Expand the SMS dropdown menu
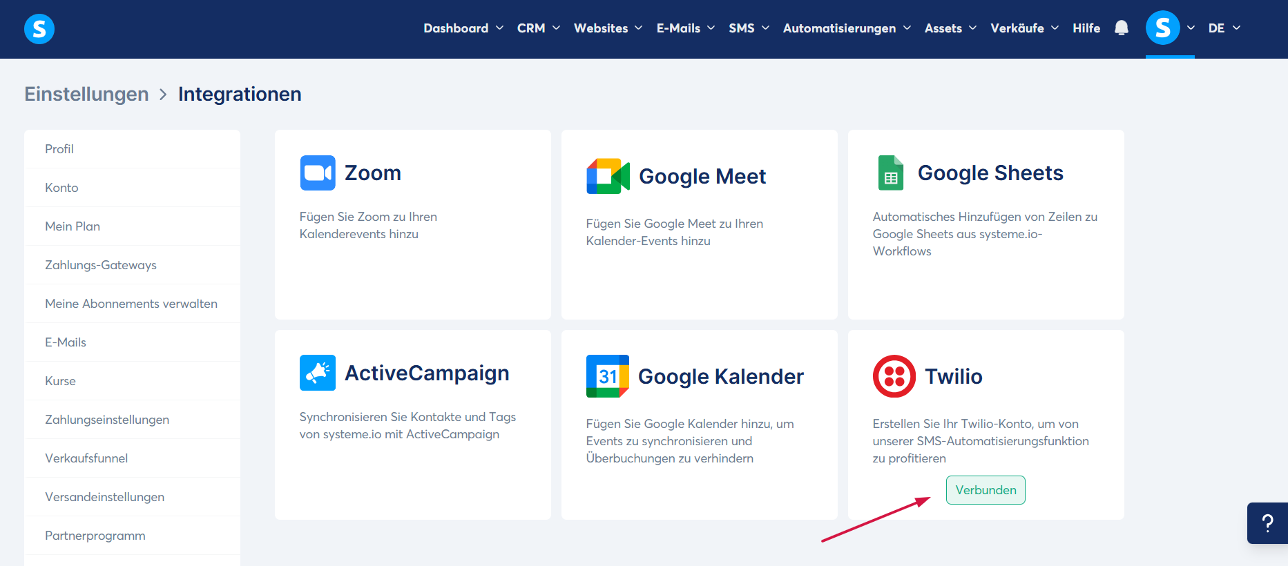Screen dimensions: 1288x566 749,28
